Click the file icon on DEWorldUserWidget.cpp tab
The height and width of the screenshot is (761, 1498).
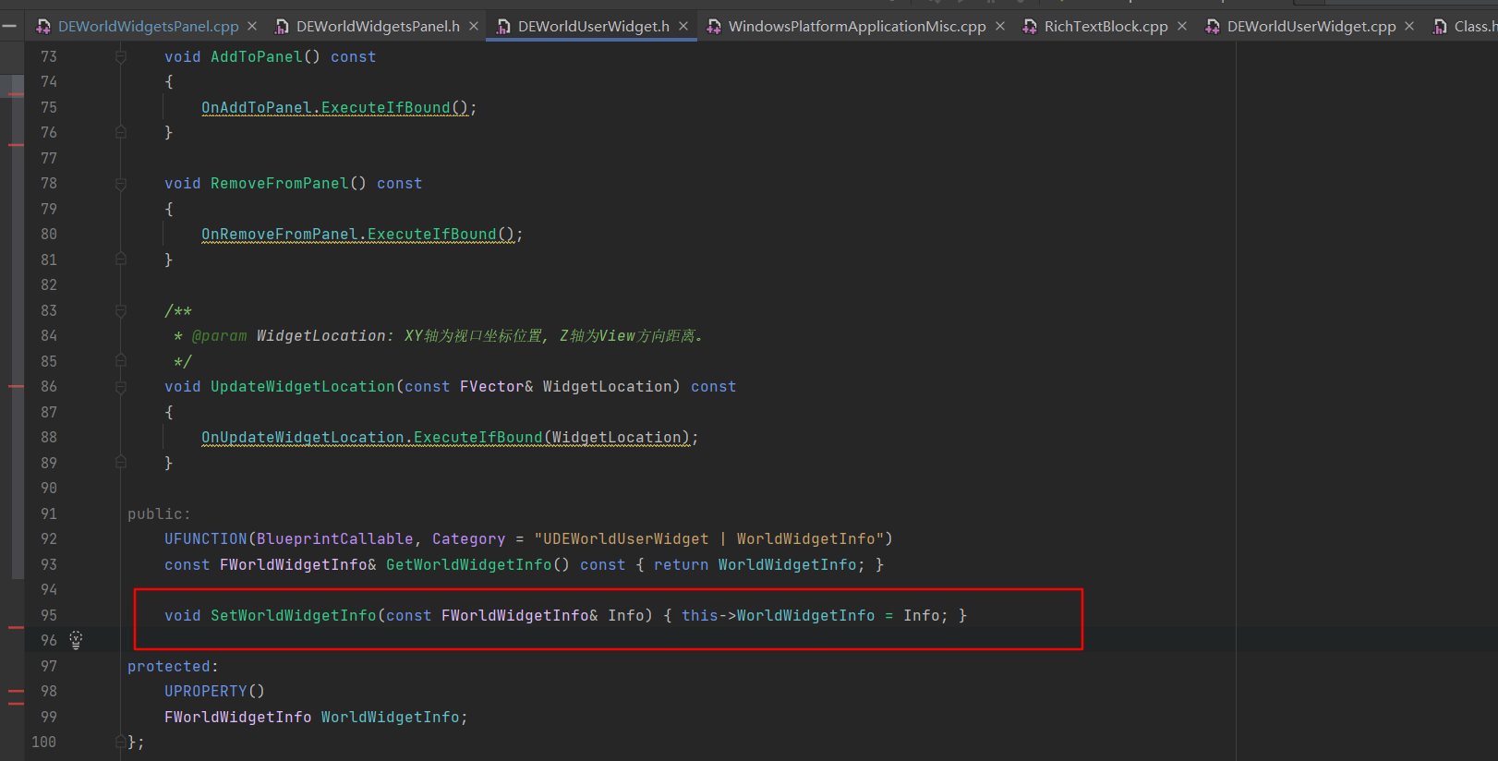[x=1213, y=27]
